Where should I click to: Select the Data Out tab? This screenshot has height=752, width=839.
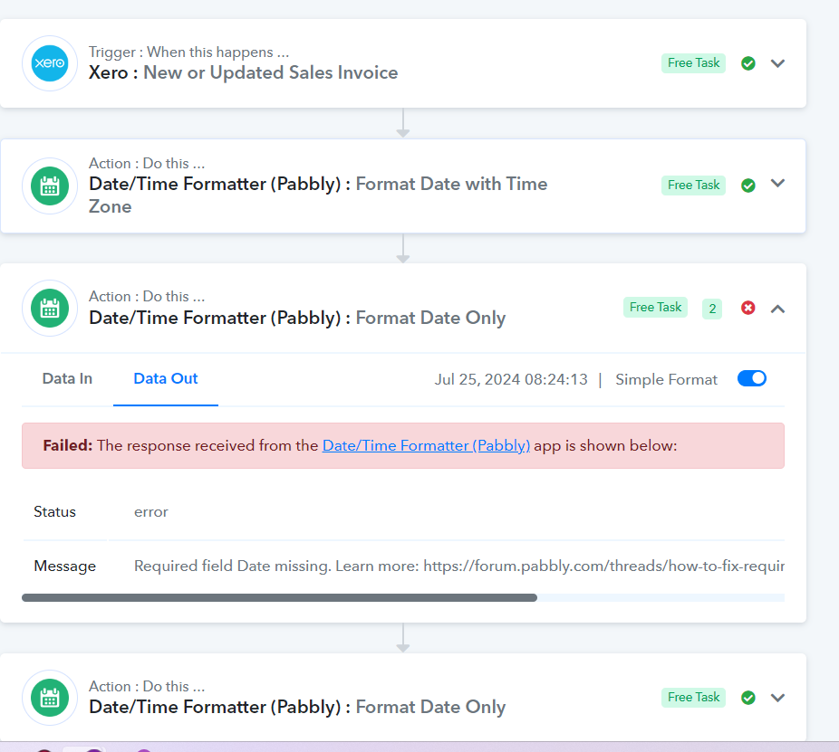point(165,379)
